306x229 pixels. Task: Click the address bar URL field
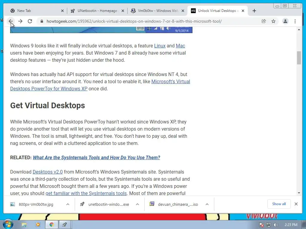click(134, 21)
